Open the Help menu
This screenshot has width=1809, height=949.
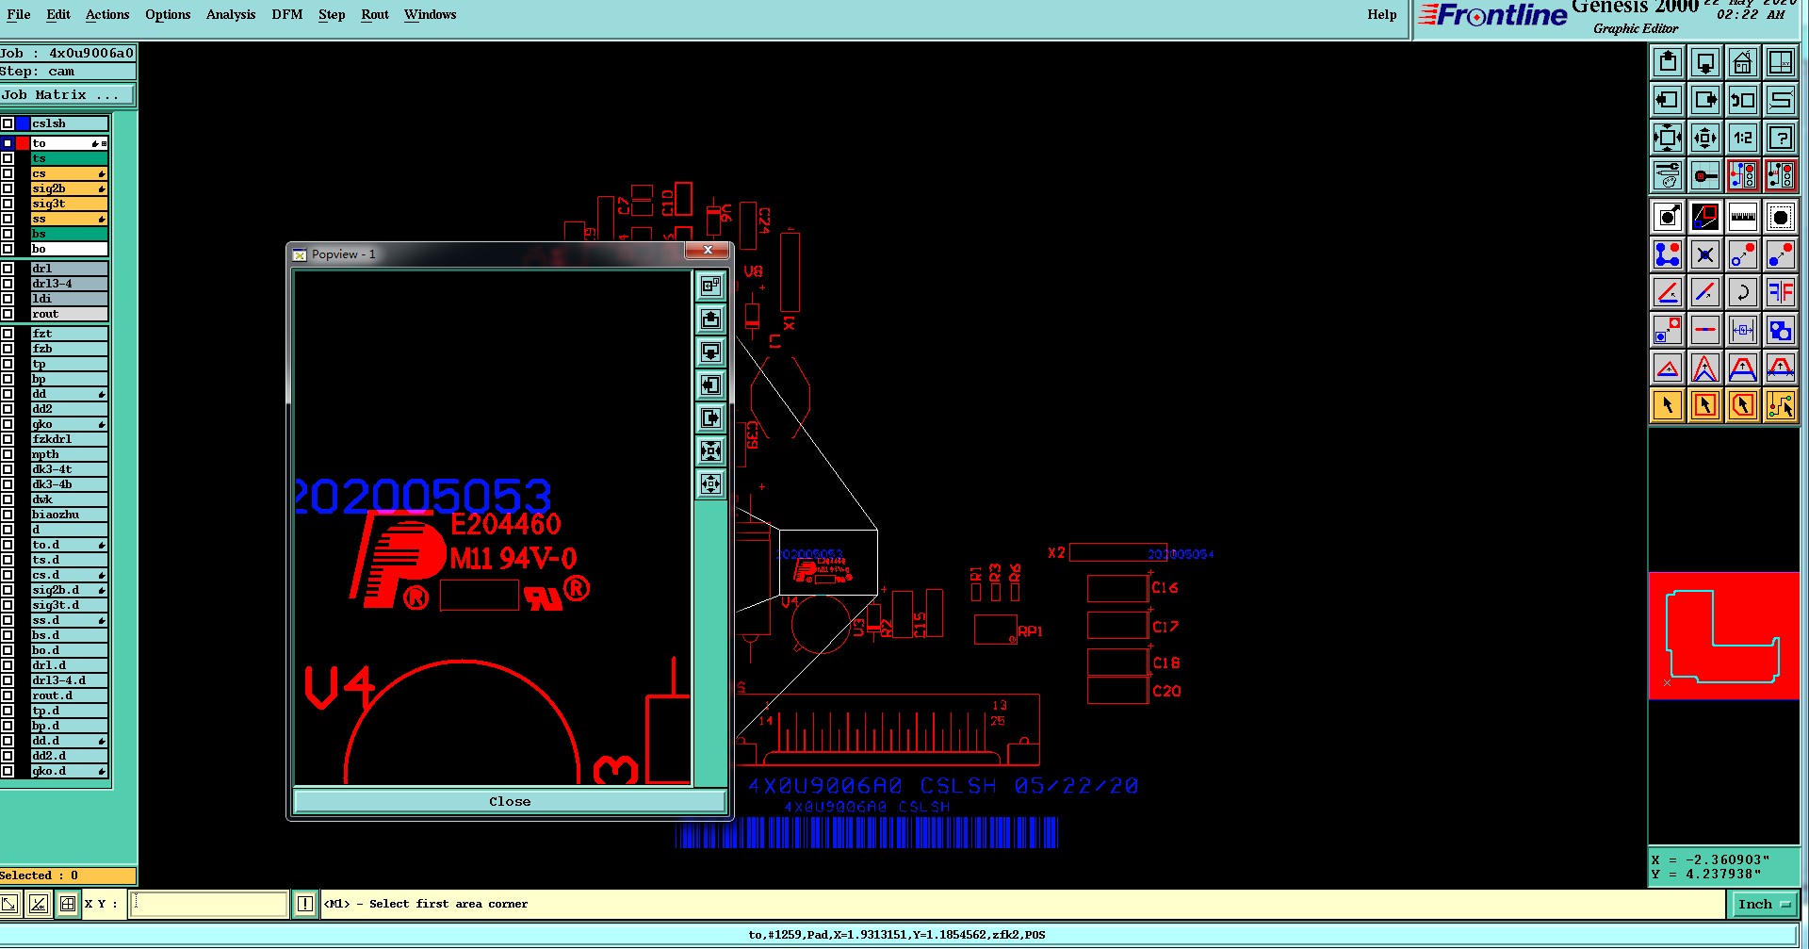[x=1382, y=14]
